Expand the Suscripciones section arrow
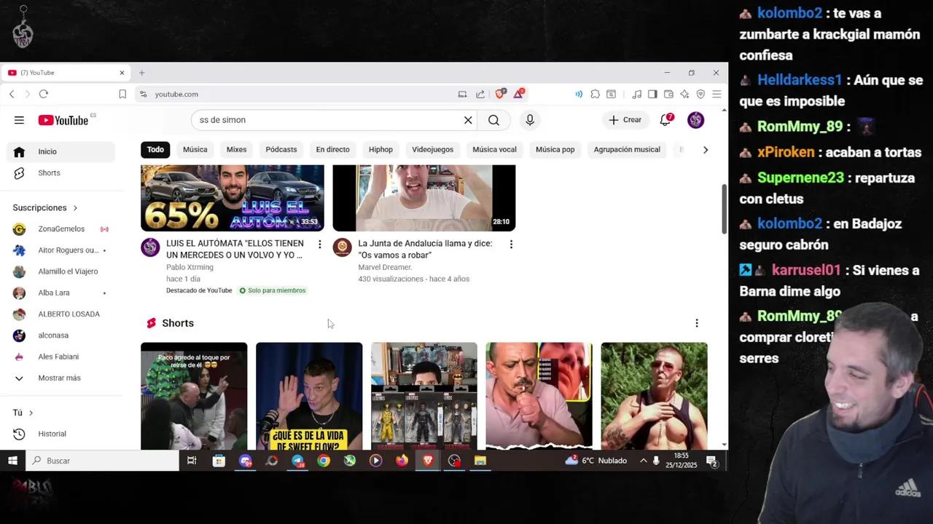Image resolution: width=933 pixels, height=524 pixels. (x=71, y=207)
